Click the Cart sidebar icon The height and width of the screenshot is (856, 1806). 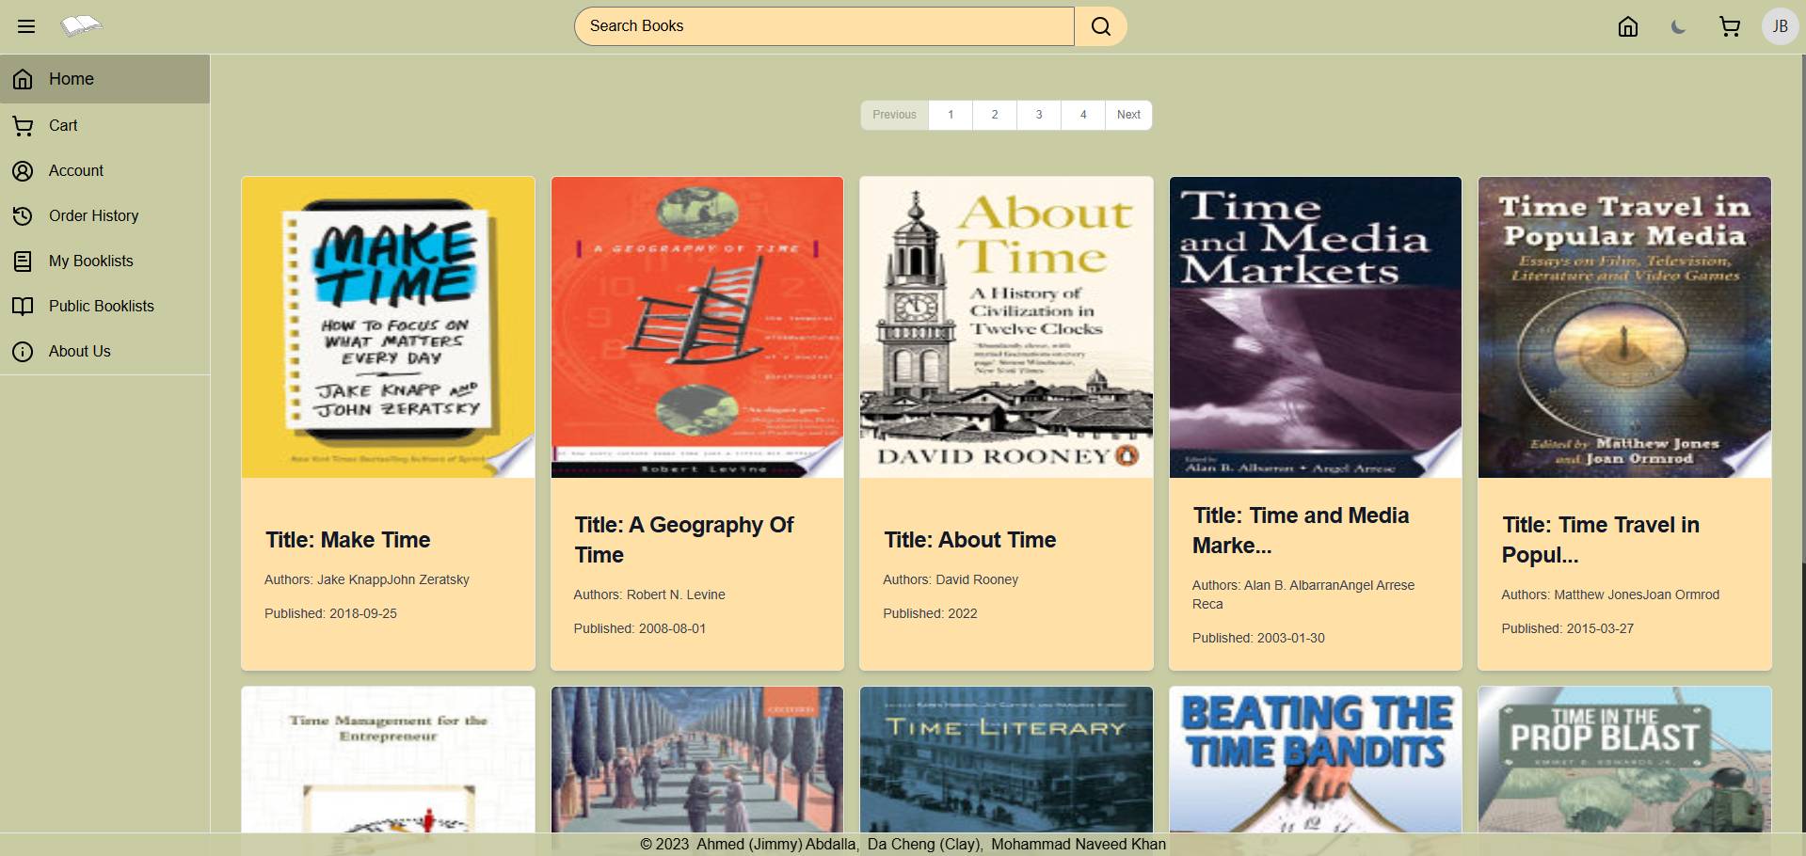[23, 125]
